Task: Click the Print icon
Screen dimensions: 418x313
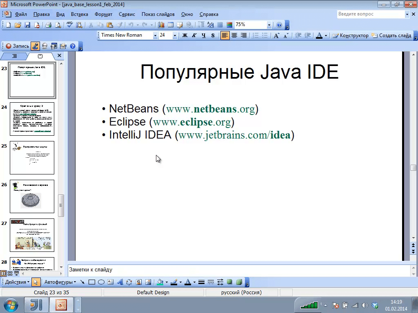Action: pyautogui.click(x=48, y=25)
